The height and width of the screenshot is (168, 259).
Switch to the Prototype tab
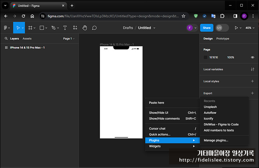coord(223,38)
